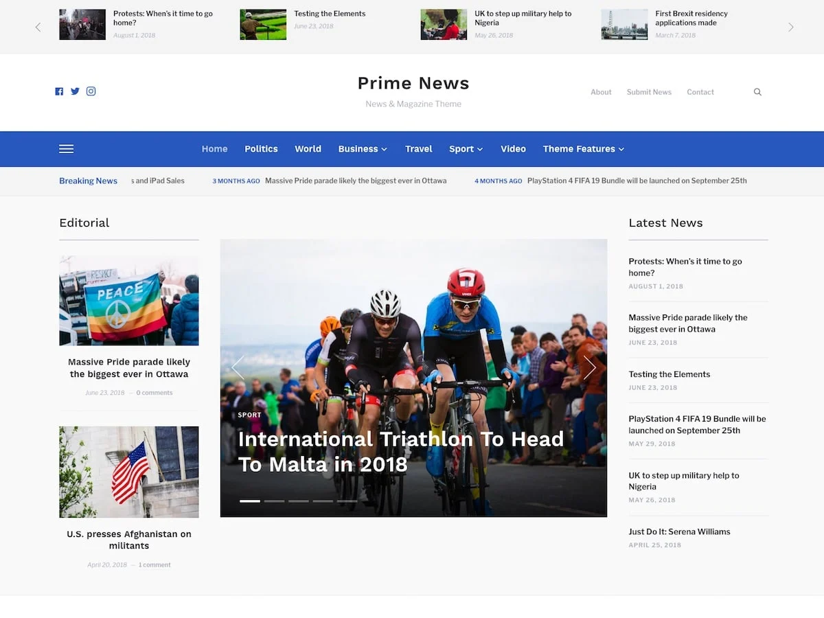Select the second slider pagination indicator

[x=274, y=501]
